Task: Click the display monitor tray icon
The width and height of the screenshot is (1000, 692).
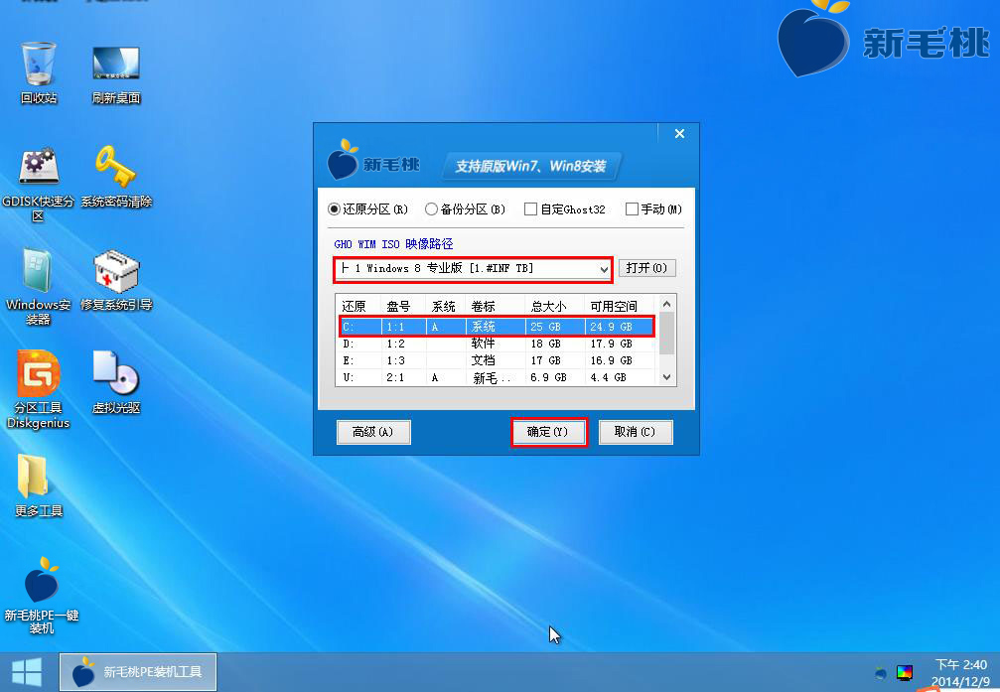Action: tap(905, 672)
